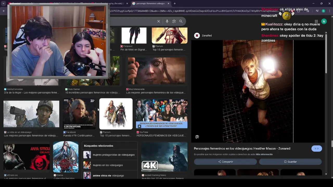Open the Heather Mason - Zonared title link
333x187 pixels.
(x=242, y=149)
